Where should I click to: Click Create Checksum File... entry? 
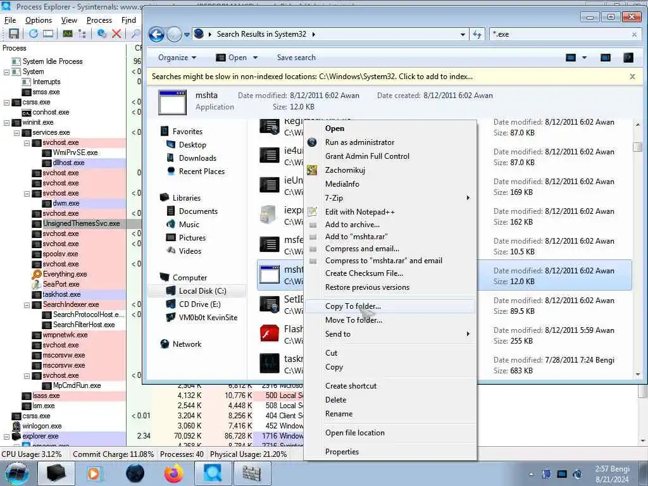pos(390,273)
